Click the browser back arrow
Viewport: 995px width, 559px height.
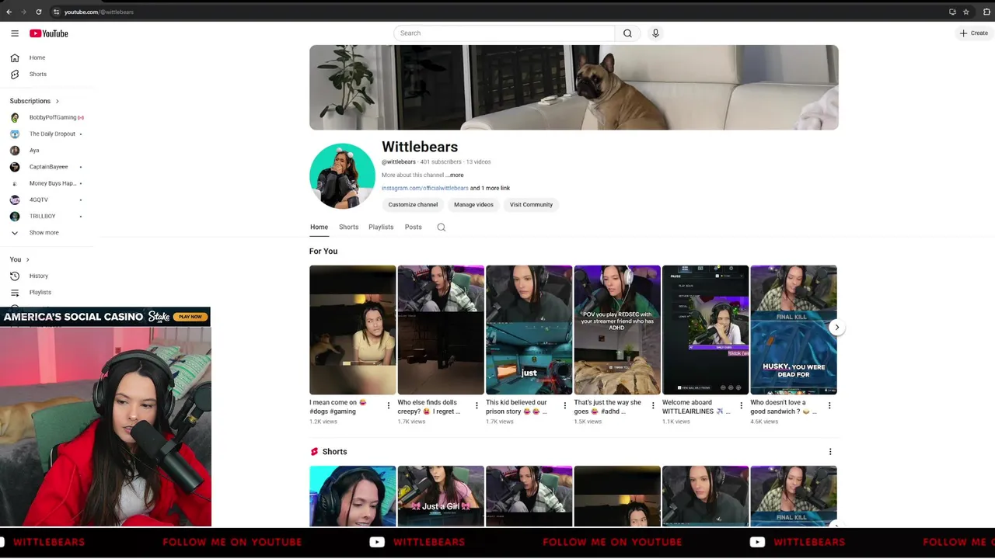point(9,12)
